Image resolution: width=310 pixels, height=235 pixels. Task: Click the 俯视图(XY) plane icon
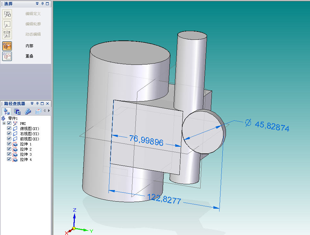pyautogui.click(x=15, y=129)
